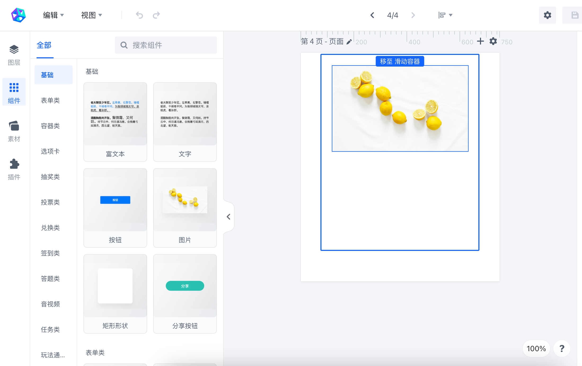Open page settings gear near ruler
Screen dimensions: 582x366
point(493,41)
